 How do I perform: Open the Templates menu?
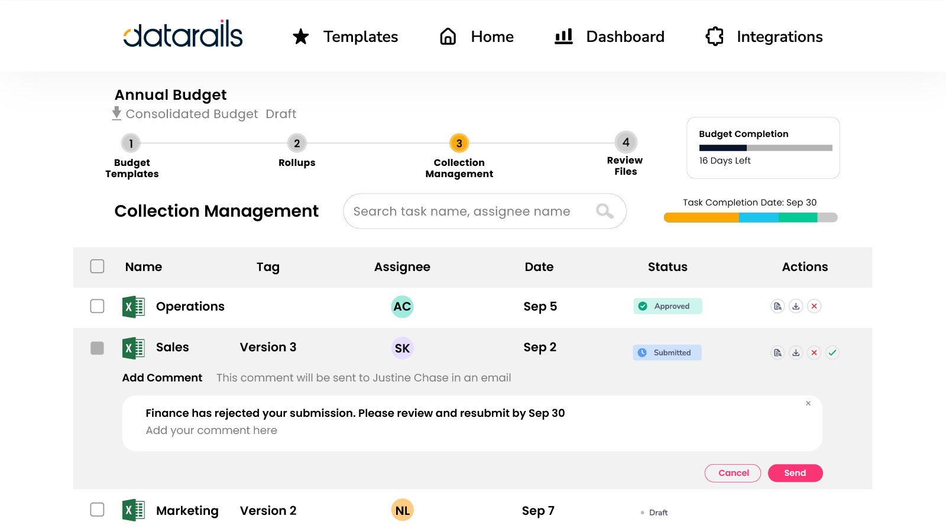345,37
